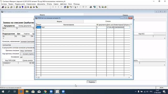Viewport: 168px width, 94px height.
Task: Open the Система menu
Action: click(x=4, y=4)
